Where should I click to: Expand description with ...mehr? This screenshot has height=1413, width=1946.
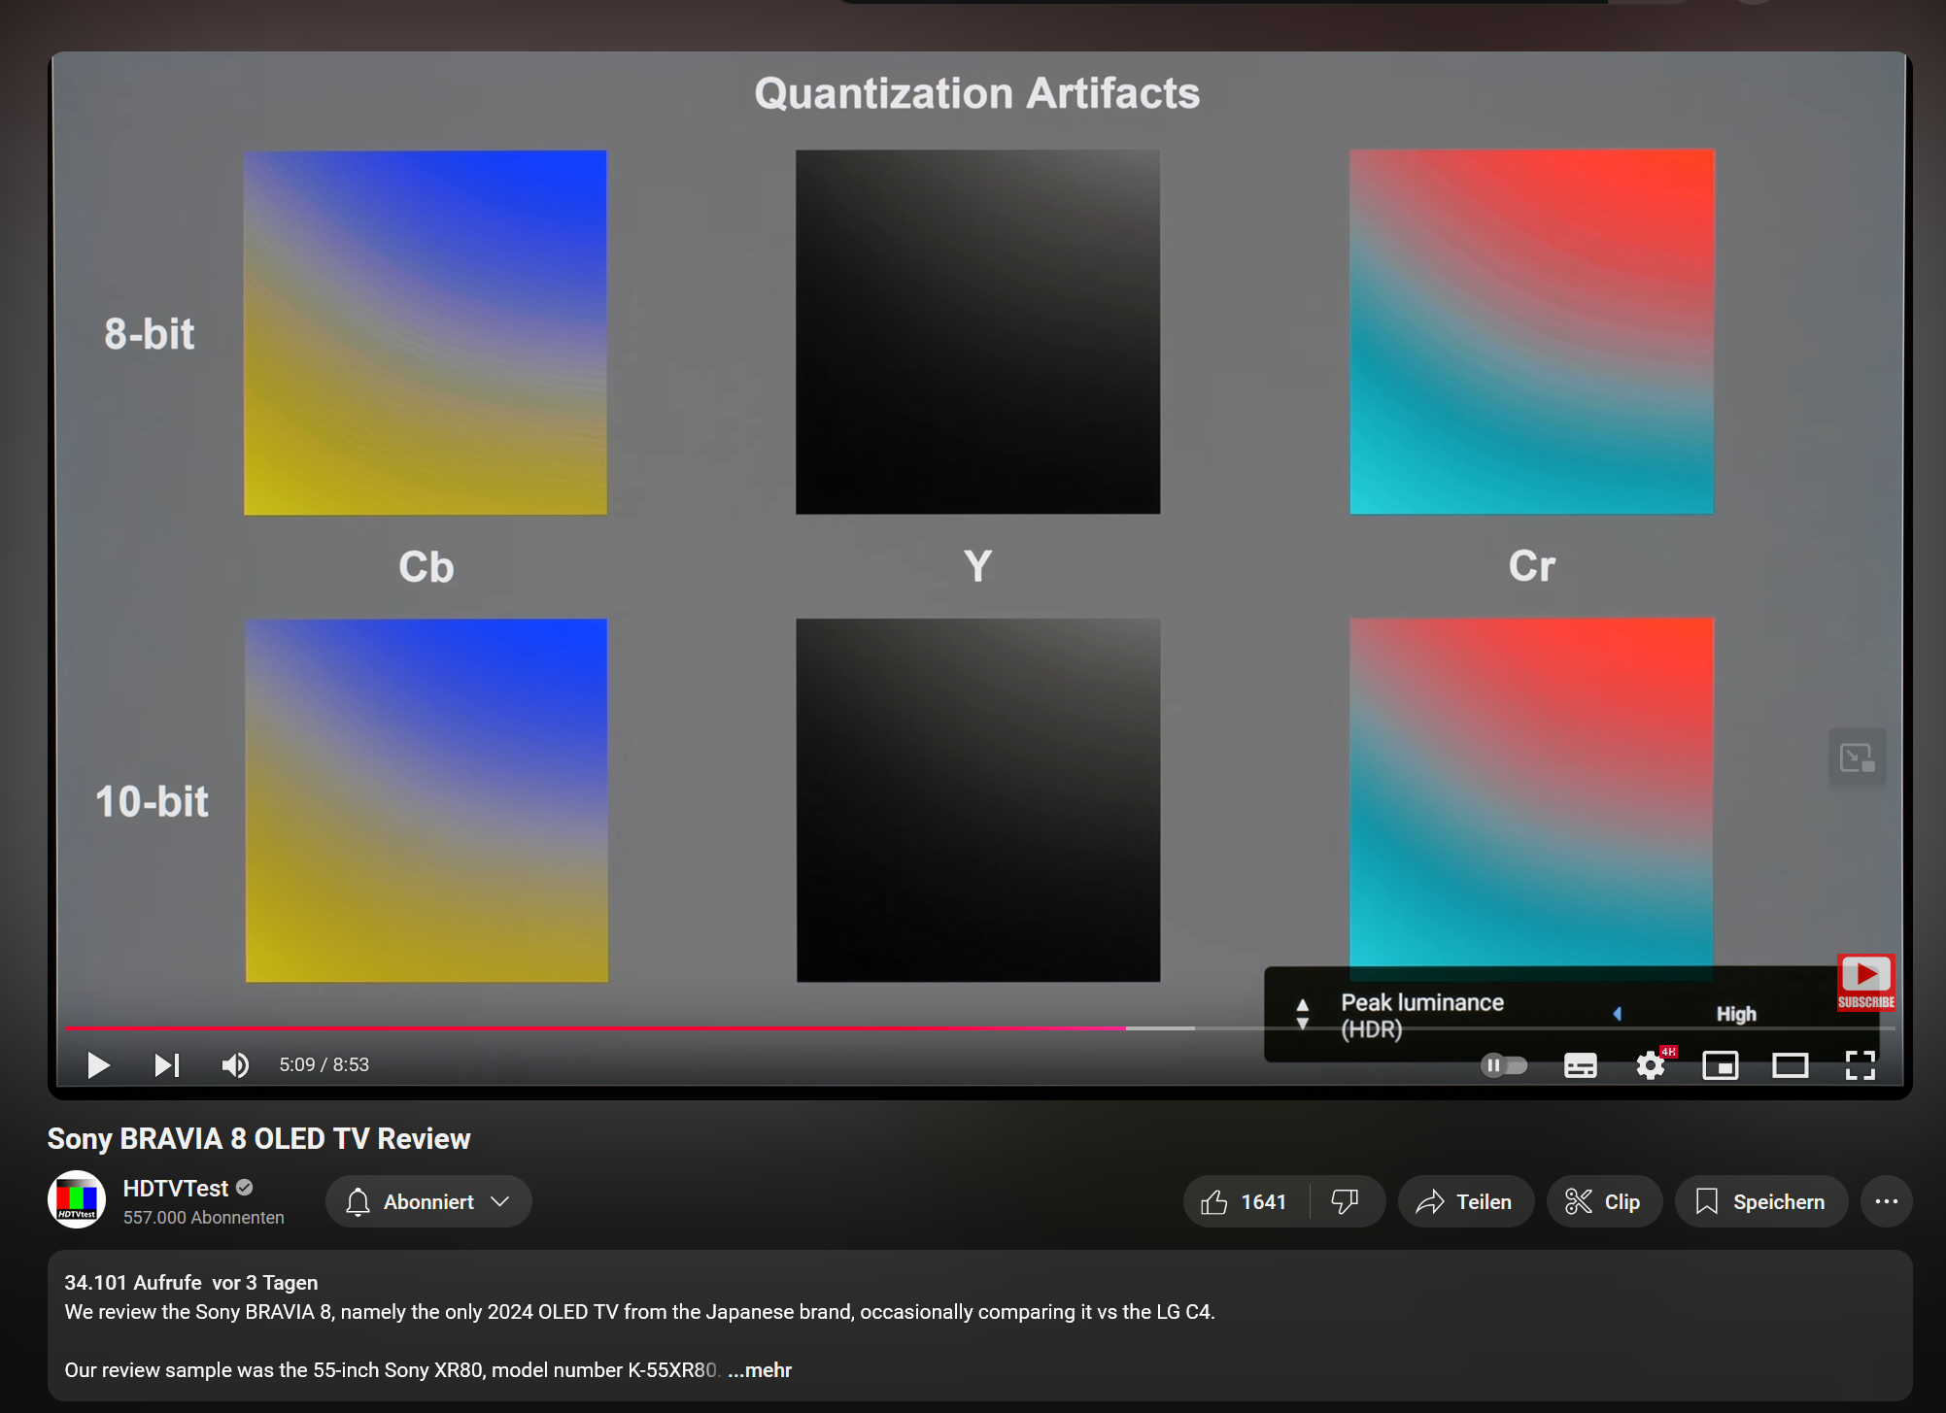(760, 1369)
